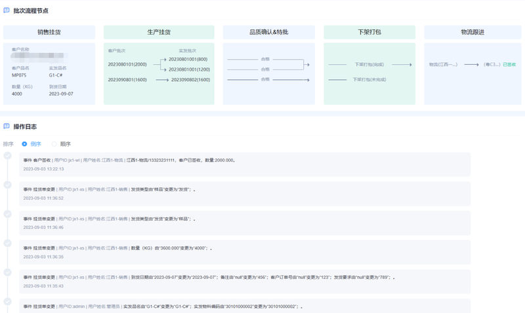This screenshot has width=525, height=313.
Task: Click timestamp 2023-09-03 11:36:52
Action: [x=43, y=198]
